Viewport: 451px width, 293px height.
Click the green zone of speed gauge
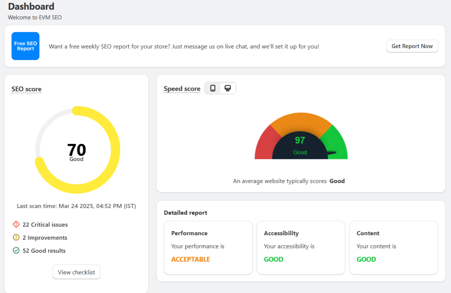[337, 142]
